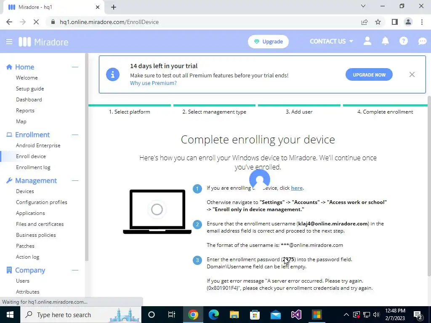
Task: Click the Miradore logo
Action: 43,42
